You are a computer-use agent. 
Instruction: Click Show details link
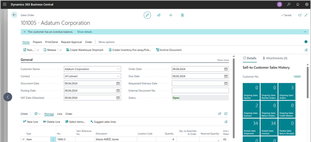point(84,32)
